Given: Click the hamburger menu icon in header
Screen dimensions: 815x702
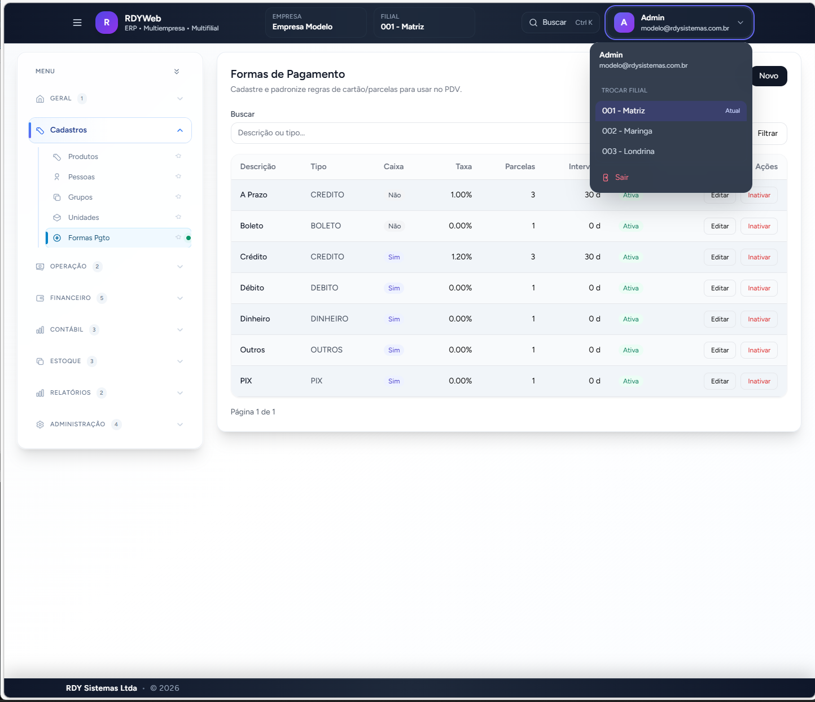Looking at the screenshot, I should (x=77, y=23).
